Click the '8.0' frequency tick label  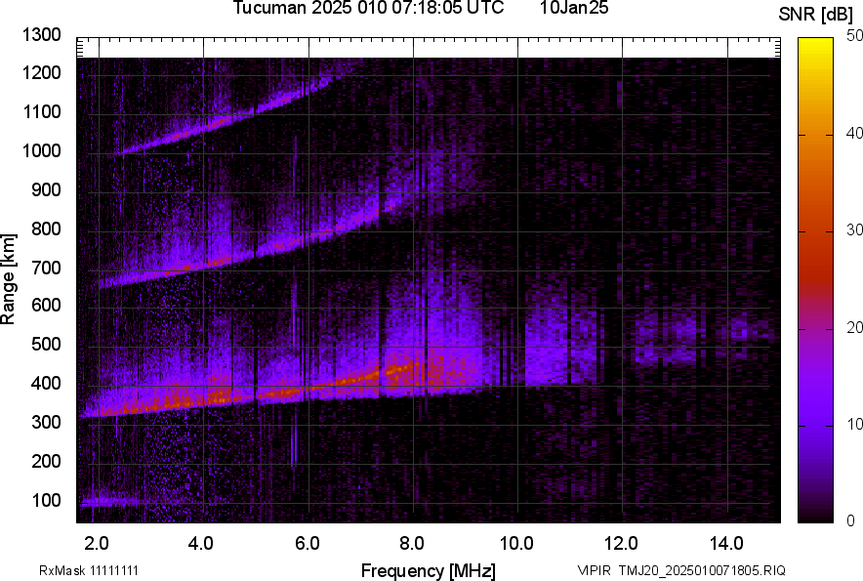click(412, 543)
